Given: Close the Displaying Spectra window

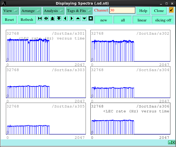Looking at the screenshot, I should pos(172,4).
